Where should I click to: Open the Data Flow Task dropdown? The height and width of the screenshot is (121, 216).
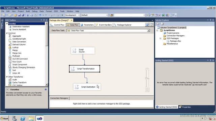[x=148, y=31]
